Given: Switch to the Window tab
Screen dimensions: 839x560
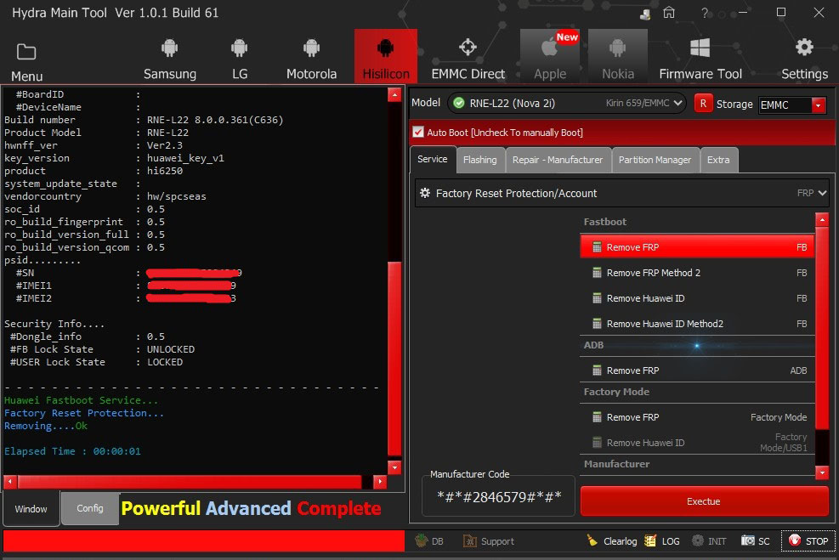Looking at the screenshot, I should click(31, 509).
